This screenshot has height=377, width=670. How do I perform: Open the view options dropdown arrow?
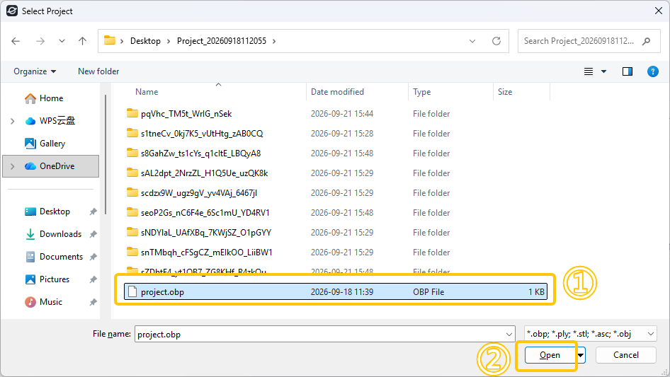pos(603,71)
